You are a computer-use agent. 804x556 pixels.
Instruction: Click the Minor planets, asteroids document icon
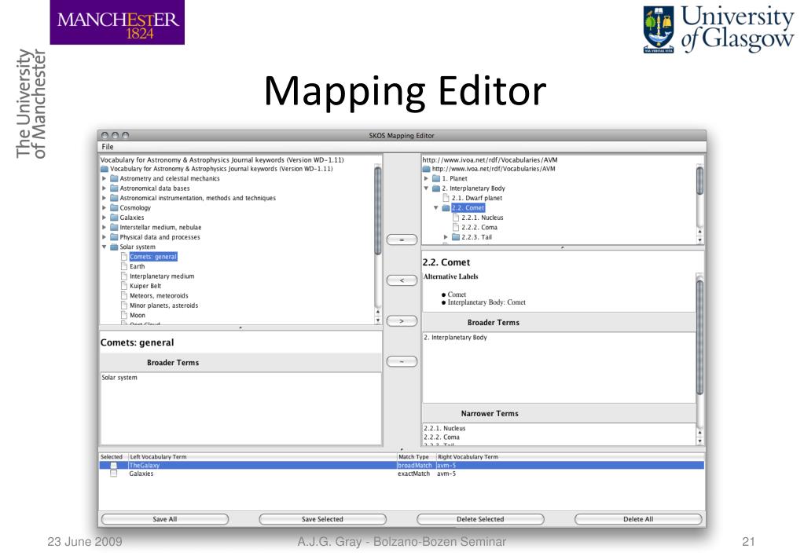(x=124, y=305)
